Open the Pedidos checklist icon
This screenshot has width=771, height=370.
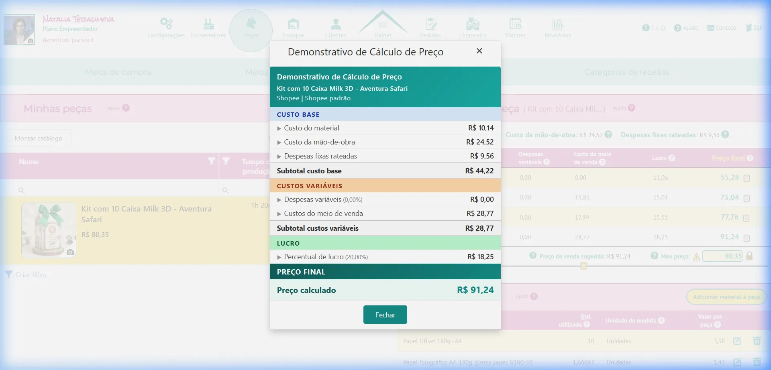[431, 23]
